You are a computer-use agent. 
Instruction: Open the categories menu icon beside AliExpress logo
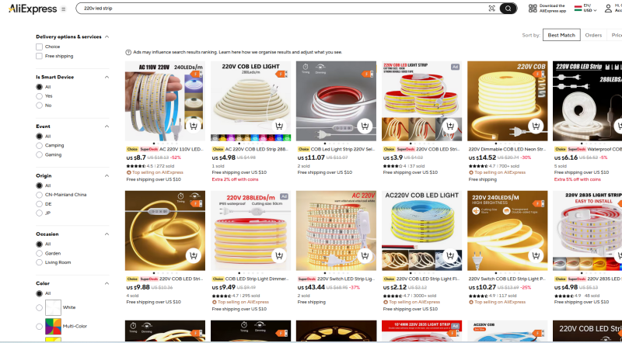pyautogui.click(x=64, y=9)
